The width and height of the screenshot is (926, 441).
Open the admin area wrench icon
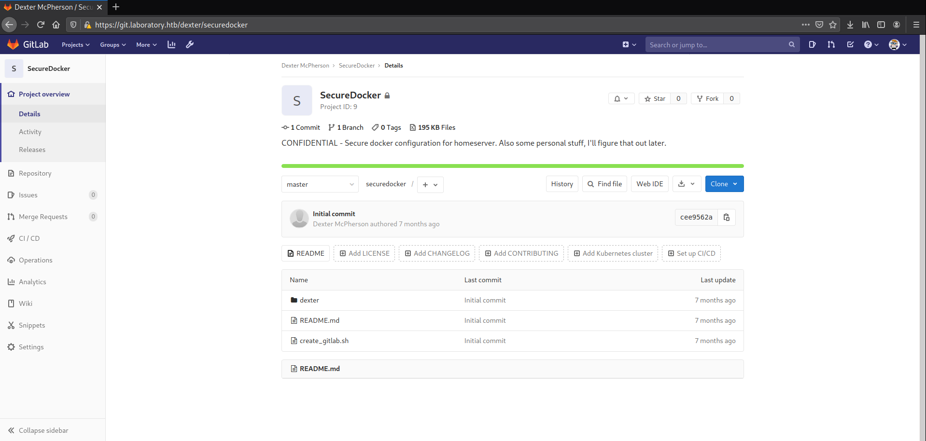(x=190, y=44)
